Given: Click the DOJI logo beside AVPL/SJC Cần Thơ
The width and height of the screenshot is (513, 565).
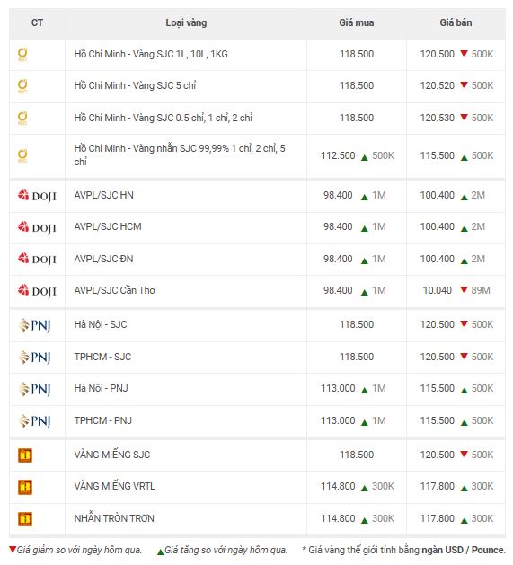Looking at the screenshot, I should click(x=37, y=291).
